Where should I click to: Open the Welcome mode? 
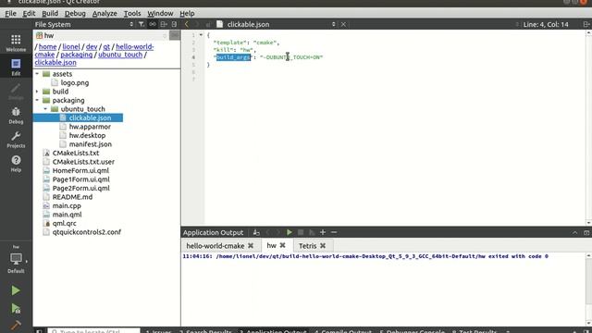[x=16, y=43]
